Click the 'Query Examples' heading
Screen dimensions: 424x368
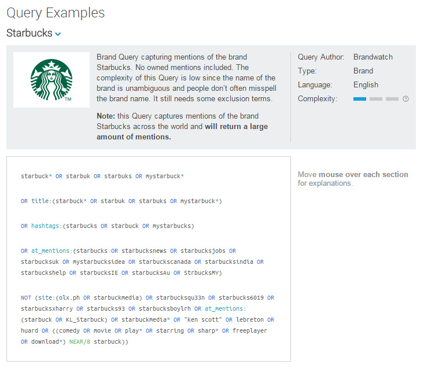(56, 13)
